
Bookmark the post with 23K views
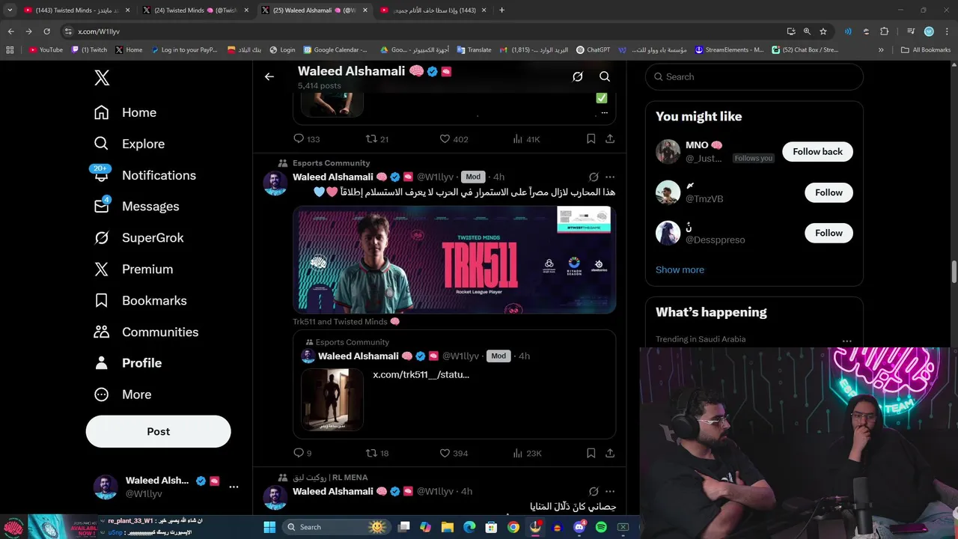pos(591,453)
